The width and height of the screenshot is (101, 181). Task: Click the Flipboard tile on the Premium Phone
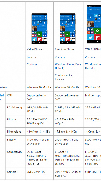[x=67, y=39]
